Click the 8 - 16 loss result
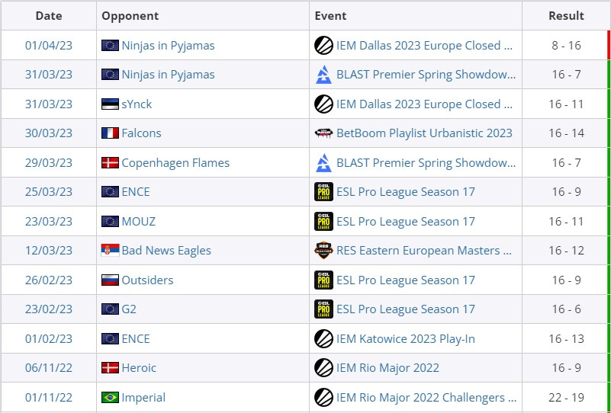The width and height of the screenshot is (611, 413). [x=566, y=46]
